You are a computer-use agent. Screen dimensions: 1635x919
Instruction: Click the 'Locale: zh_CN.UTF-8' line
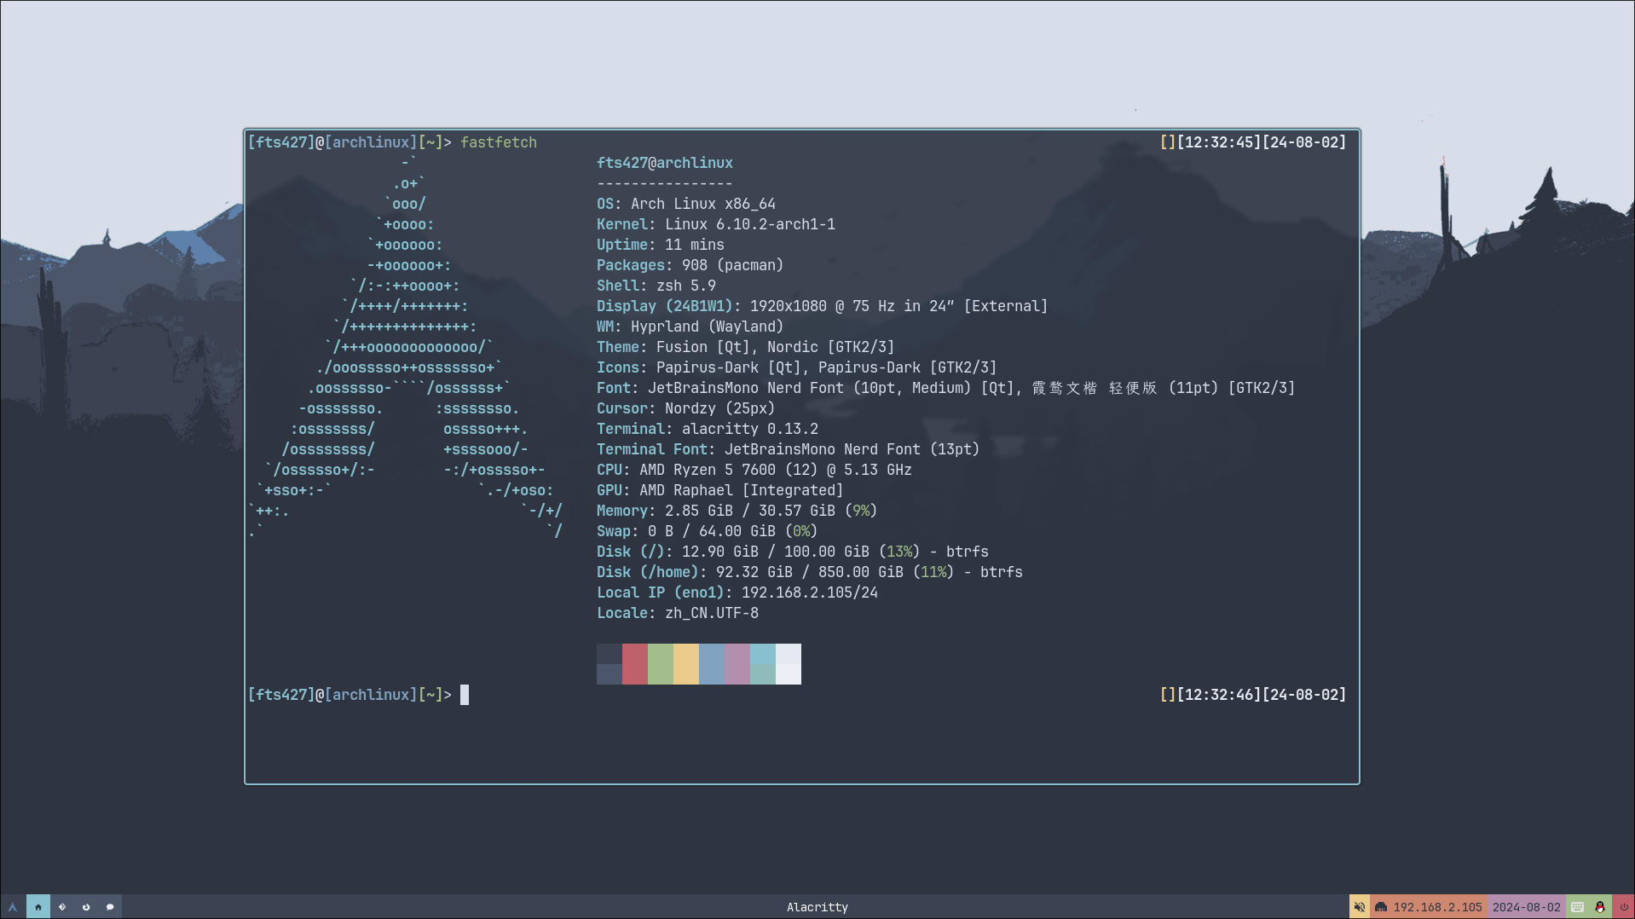[678, 613]
